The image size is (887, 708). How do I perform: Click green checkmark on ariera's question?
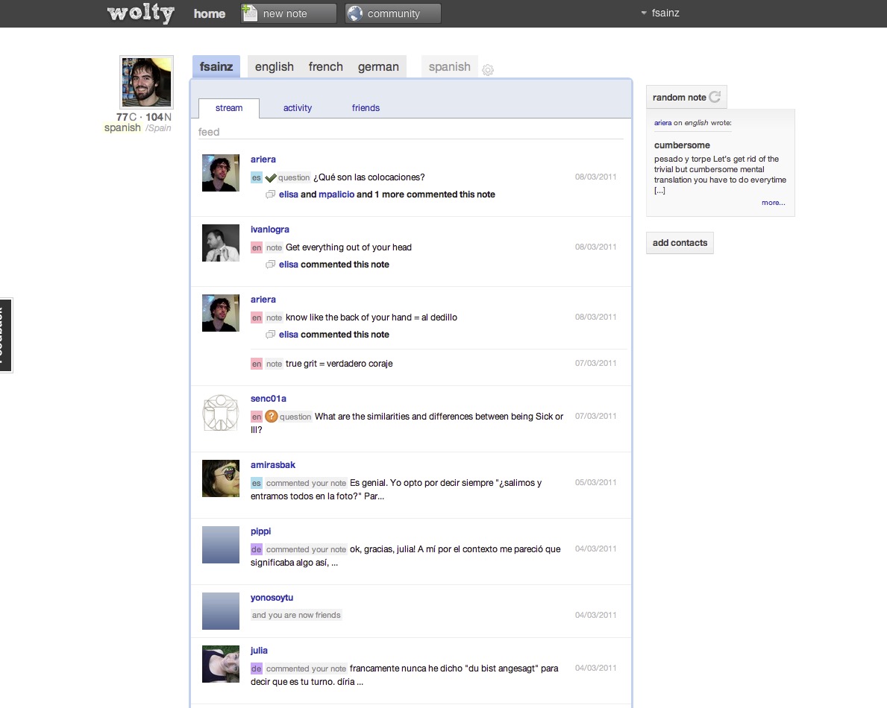click(x=270, y=177)
